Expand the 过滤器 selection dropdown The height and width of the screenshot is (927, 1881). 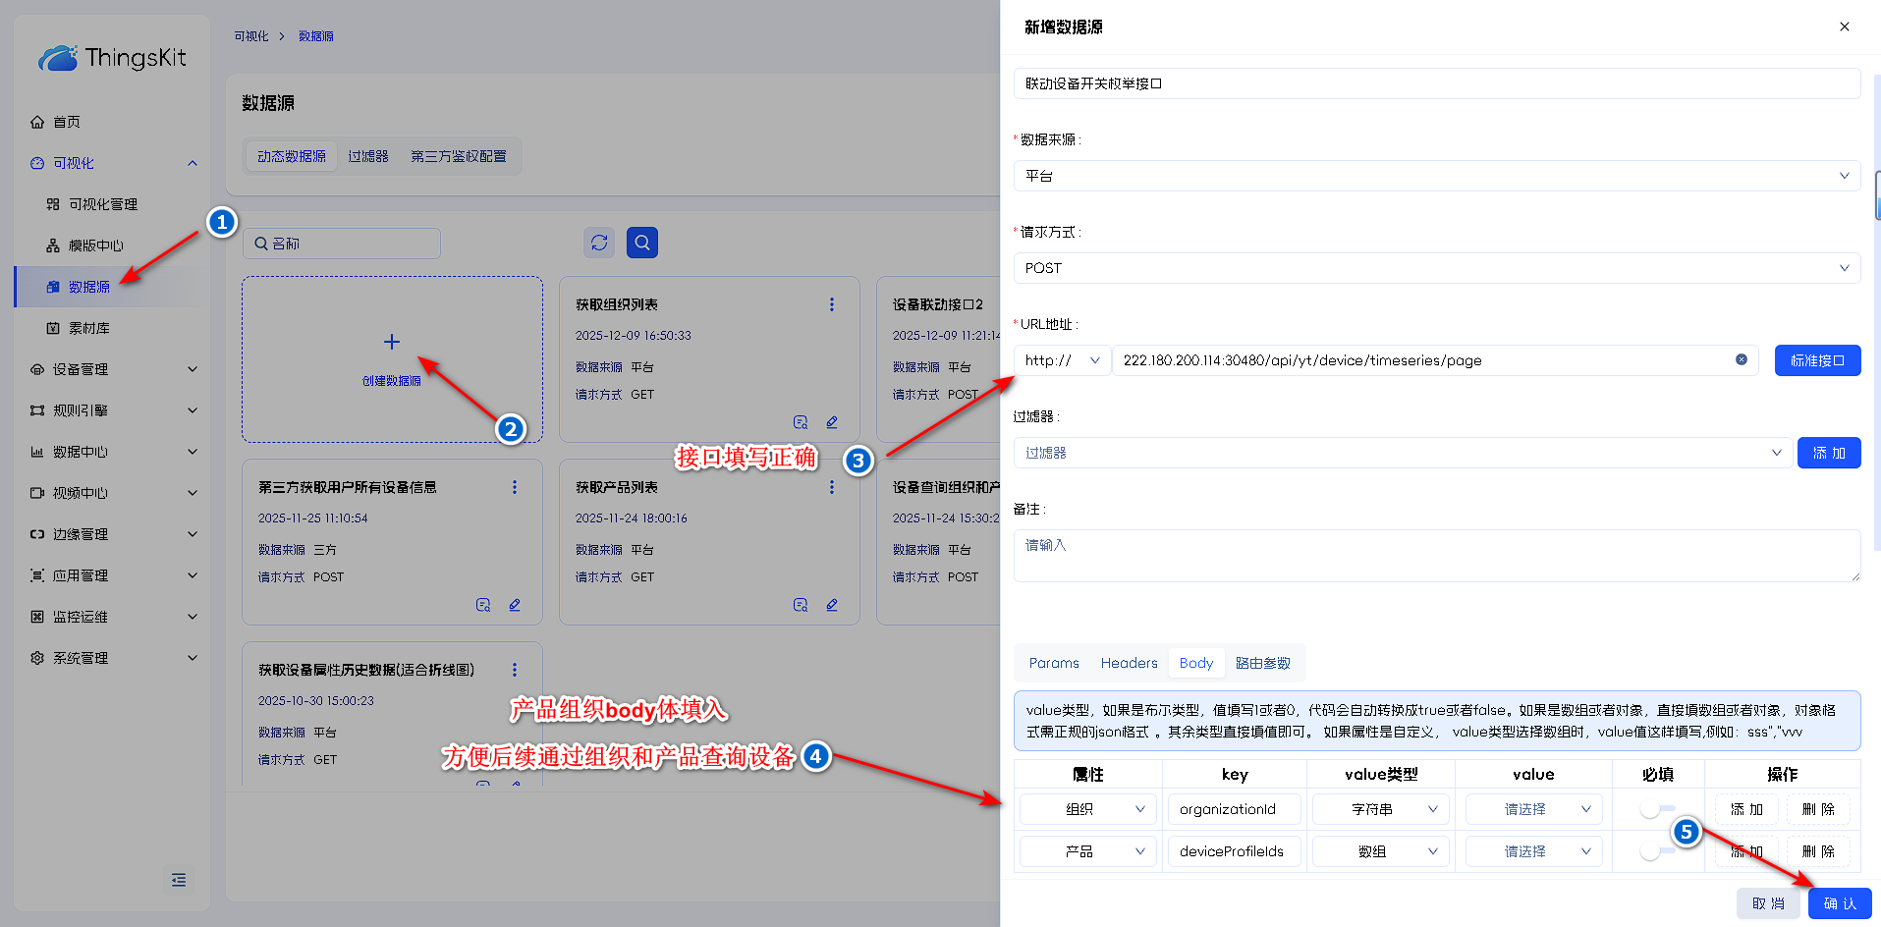click(1402, 453)
